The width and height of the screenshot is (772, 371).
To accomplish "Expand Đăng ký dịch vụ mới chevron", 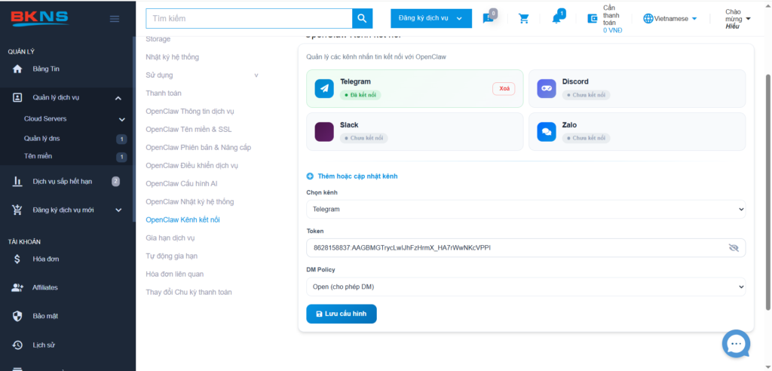I will click(x=118, y=210).
